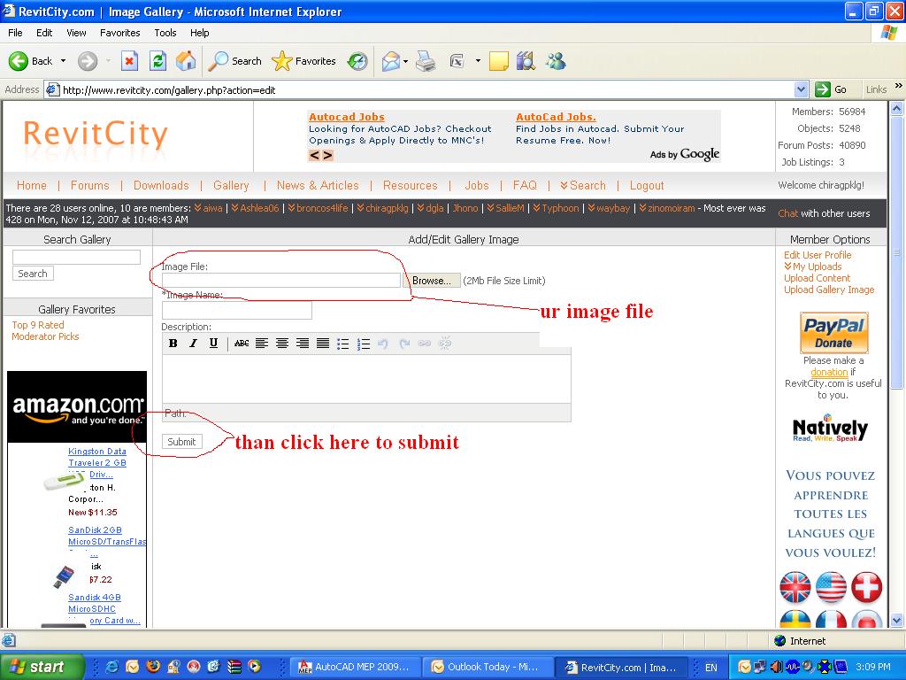Expand My Uploads member option
This screenshot has height=680, width=906.
(x=813, y=267)
